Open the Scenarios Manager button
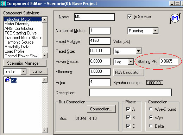Image resolution: width=183 pixels, height=135 pixels. tap(25, 63)
